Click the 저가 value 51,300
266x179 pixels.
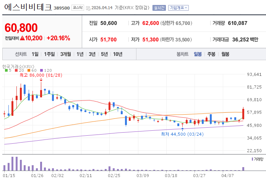point(151,39)
